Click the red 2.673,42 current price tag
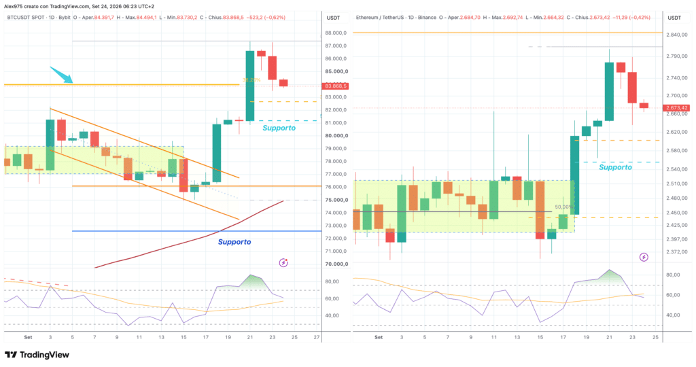 coord(676,108)
